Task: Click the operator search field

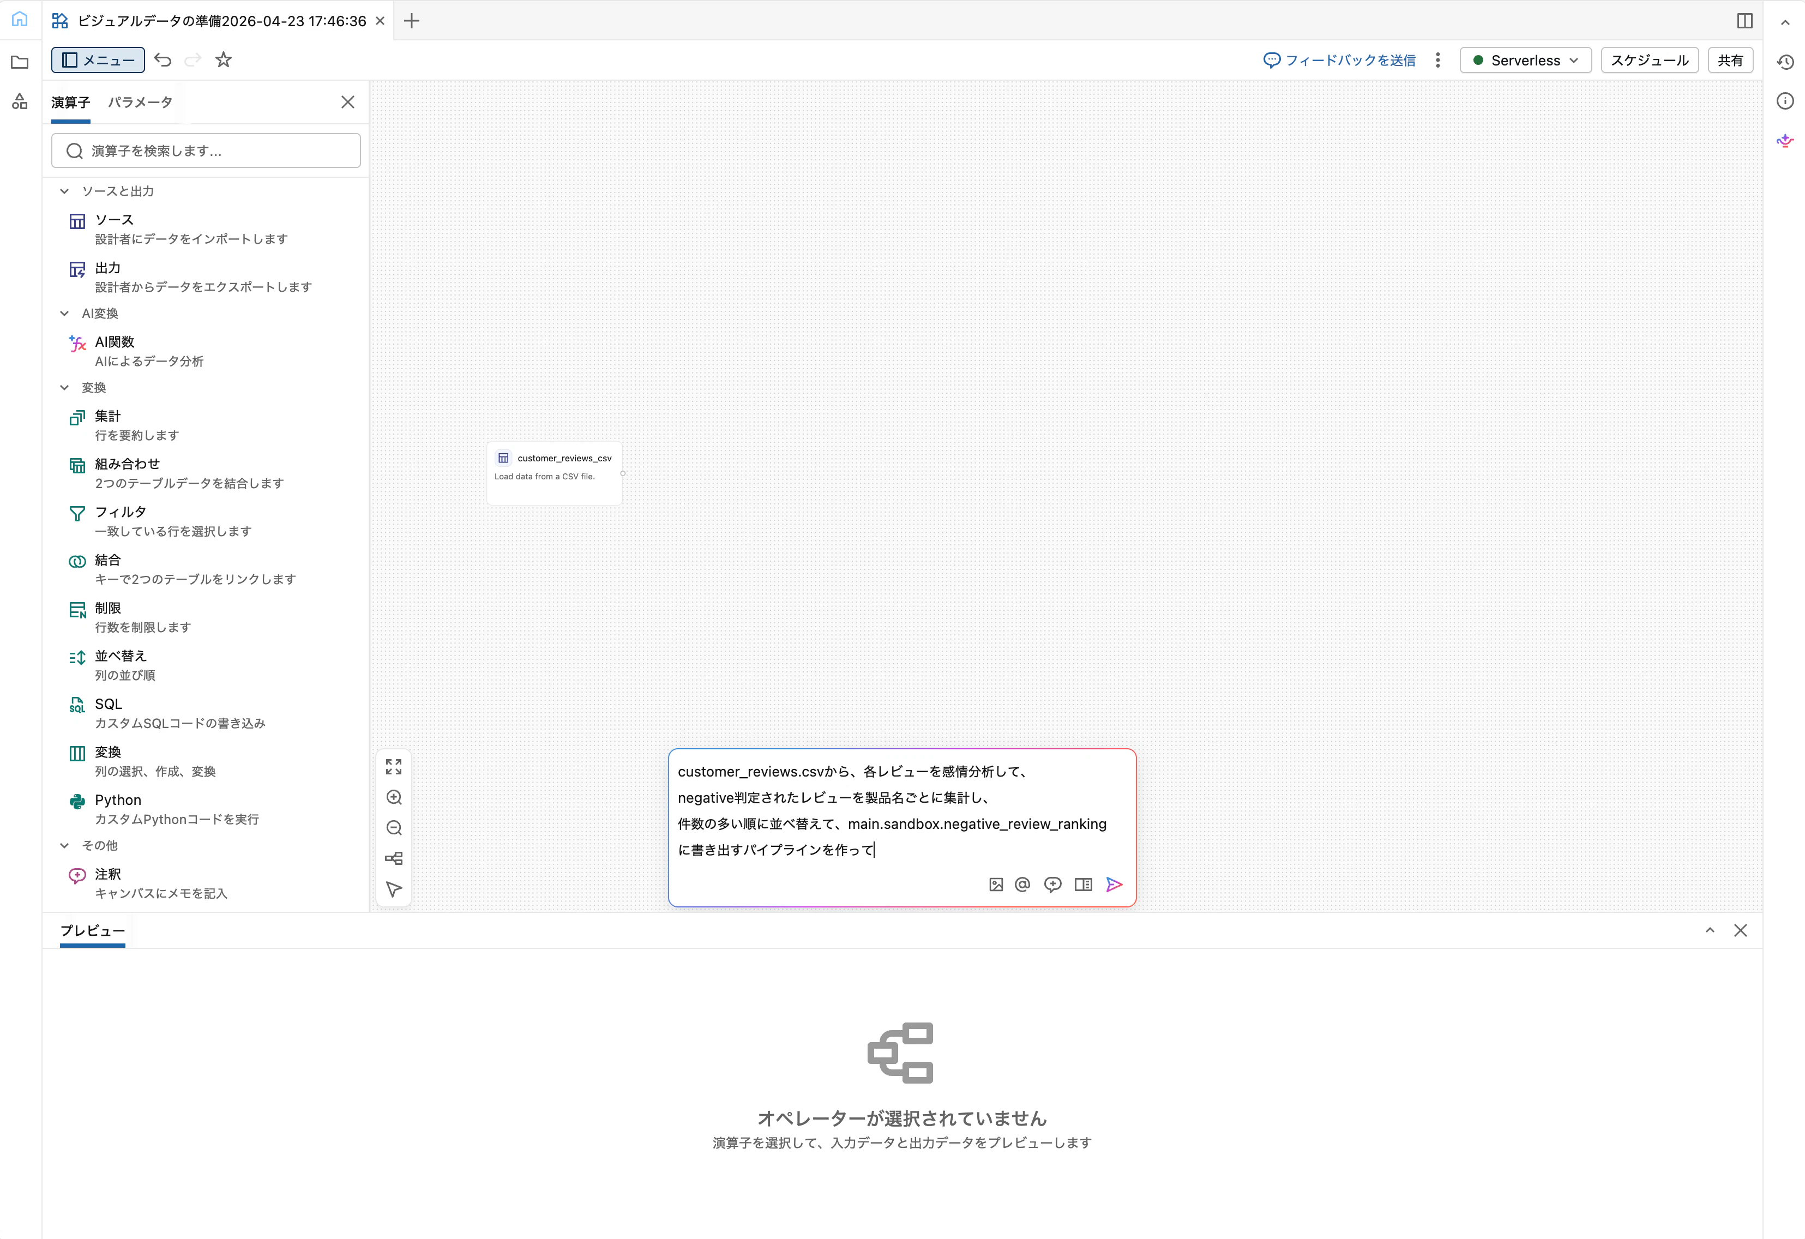Action: (x=206, y=150)
